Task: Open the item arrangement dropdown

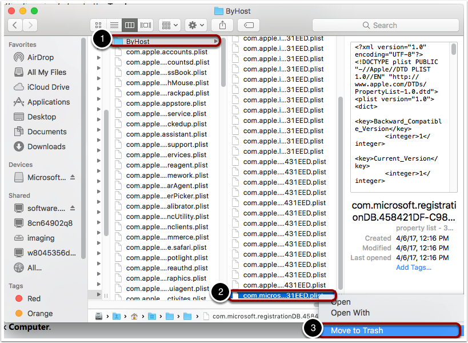Action: coord(170,25)
